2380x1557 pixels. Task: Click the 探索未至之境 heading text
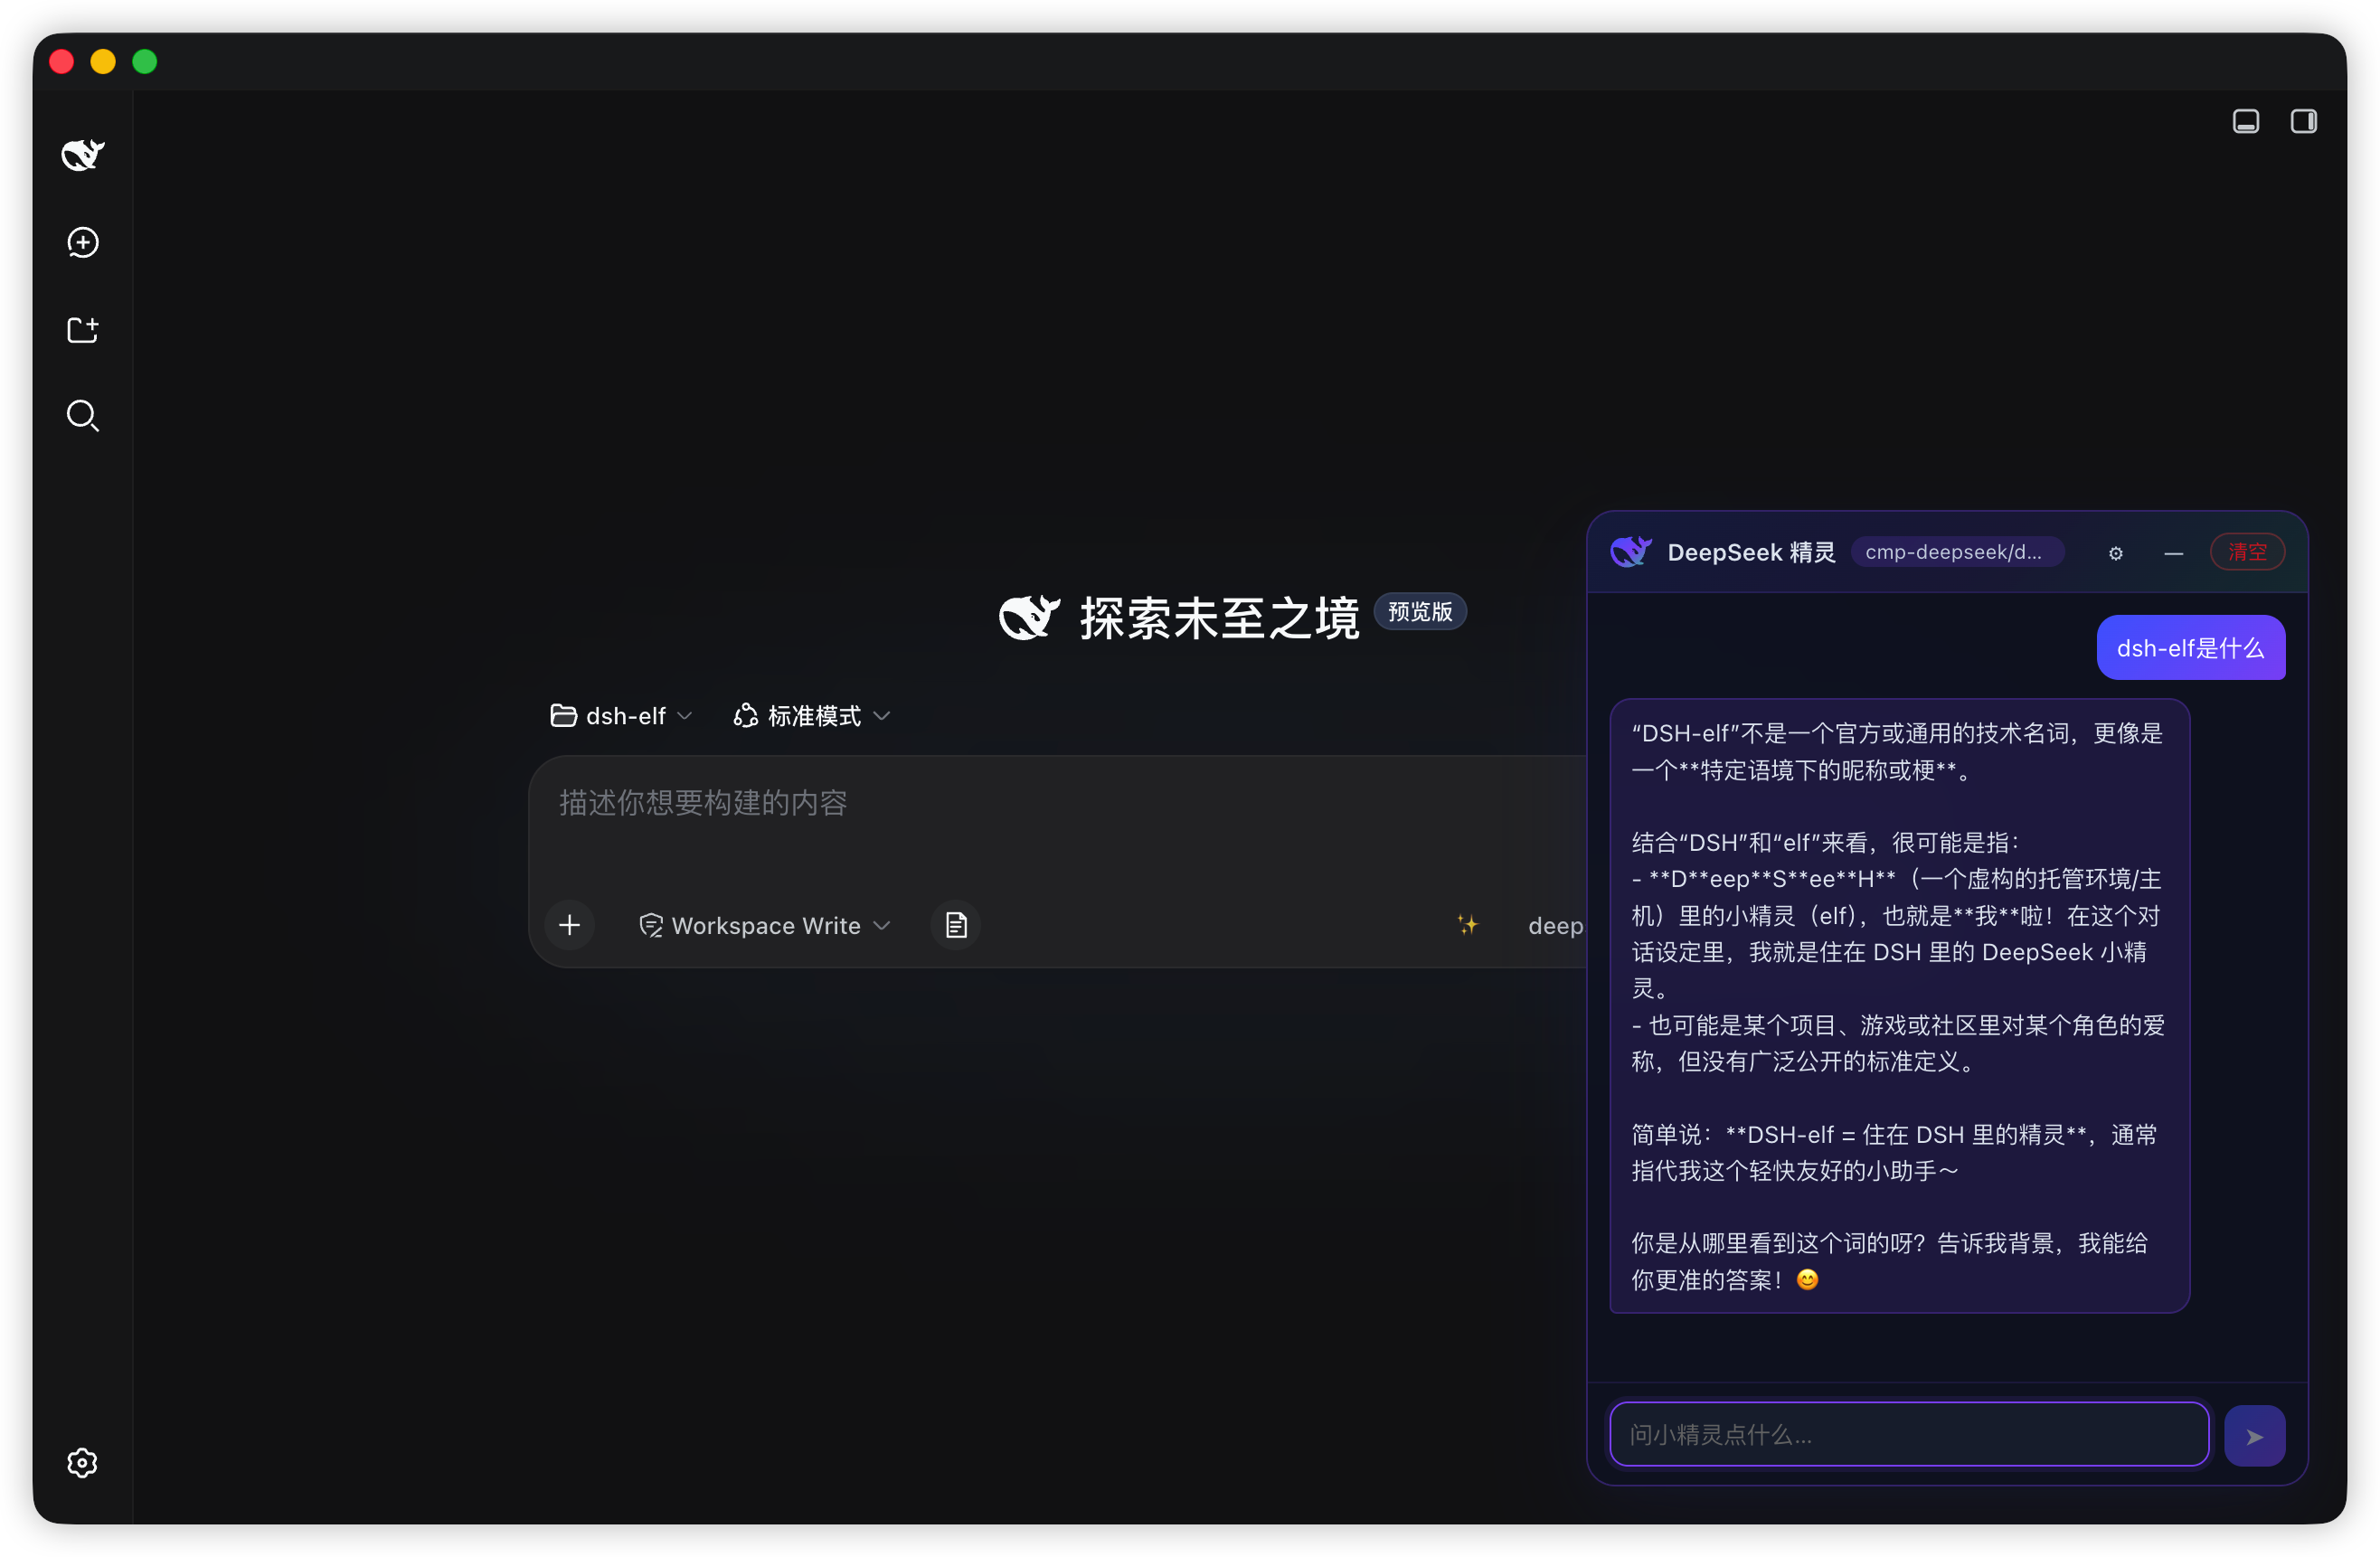[x=1219, y=618]
